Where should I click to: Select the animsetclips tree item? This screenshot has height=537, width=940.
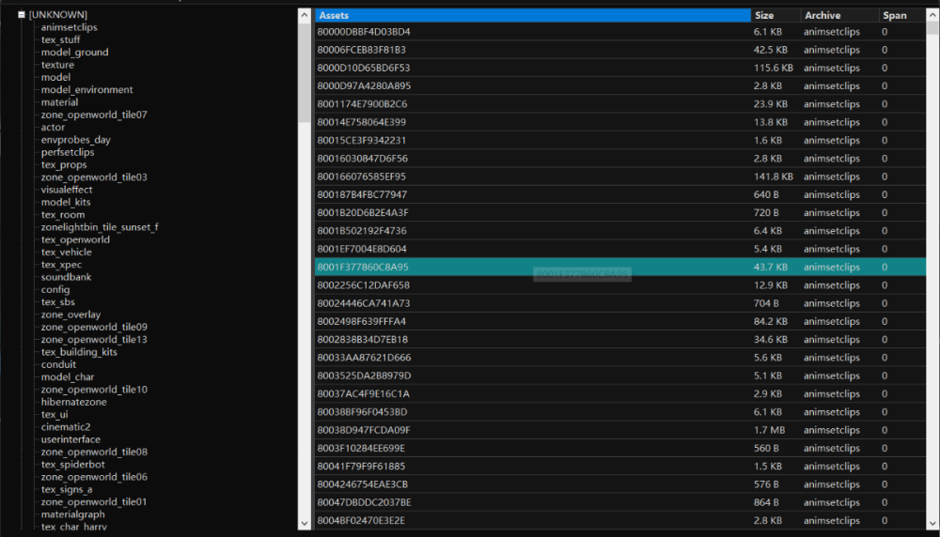[69, 27]
